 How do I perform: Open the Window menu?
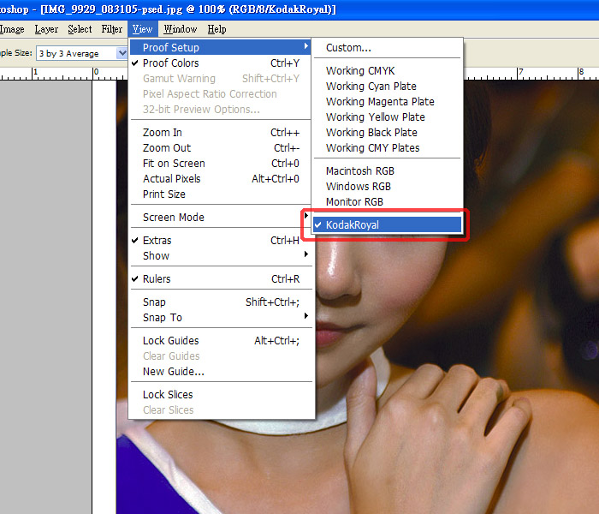click(180, 29)
